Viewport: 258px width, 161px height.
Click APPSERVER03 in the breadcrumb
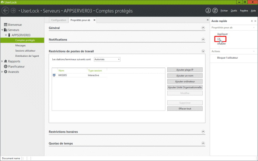78,11
